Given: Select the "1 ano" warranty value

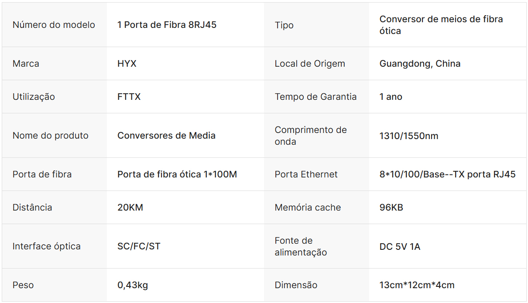Looking at the screenshot, I should click(391, 97).
